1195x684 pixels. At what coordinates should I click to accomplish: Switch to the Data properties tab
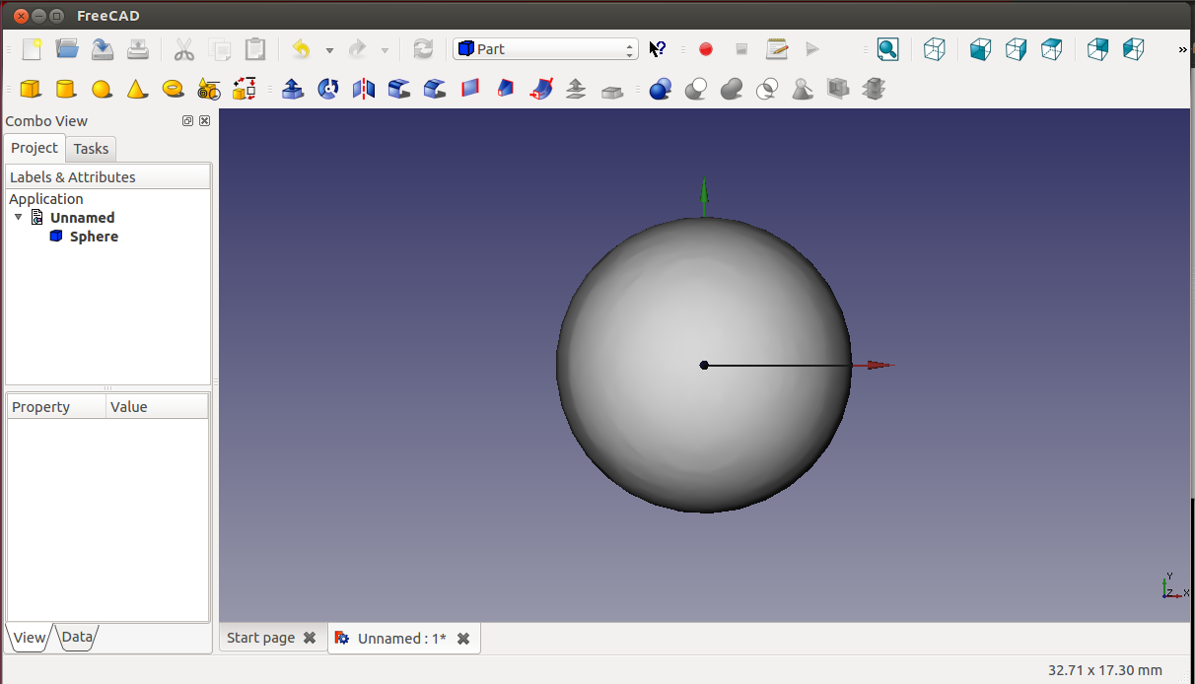pos(77,638)
